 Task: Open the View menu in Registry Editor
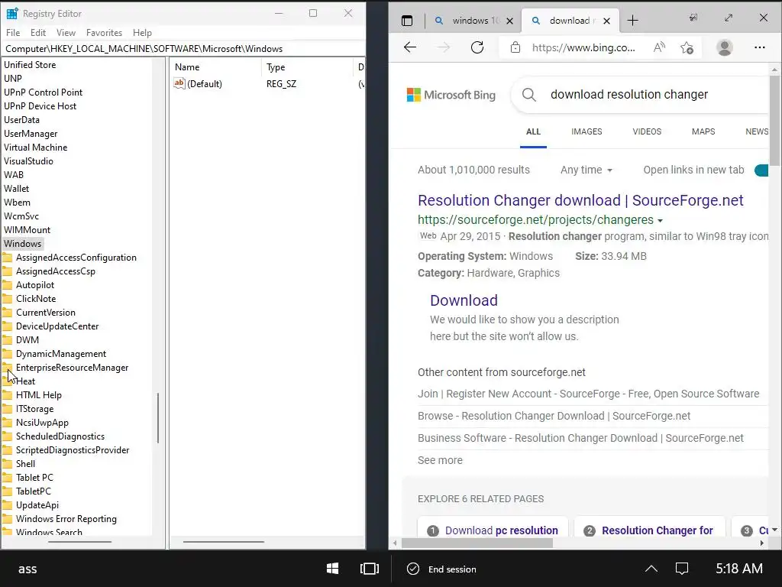point(66,32)
